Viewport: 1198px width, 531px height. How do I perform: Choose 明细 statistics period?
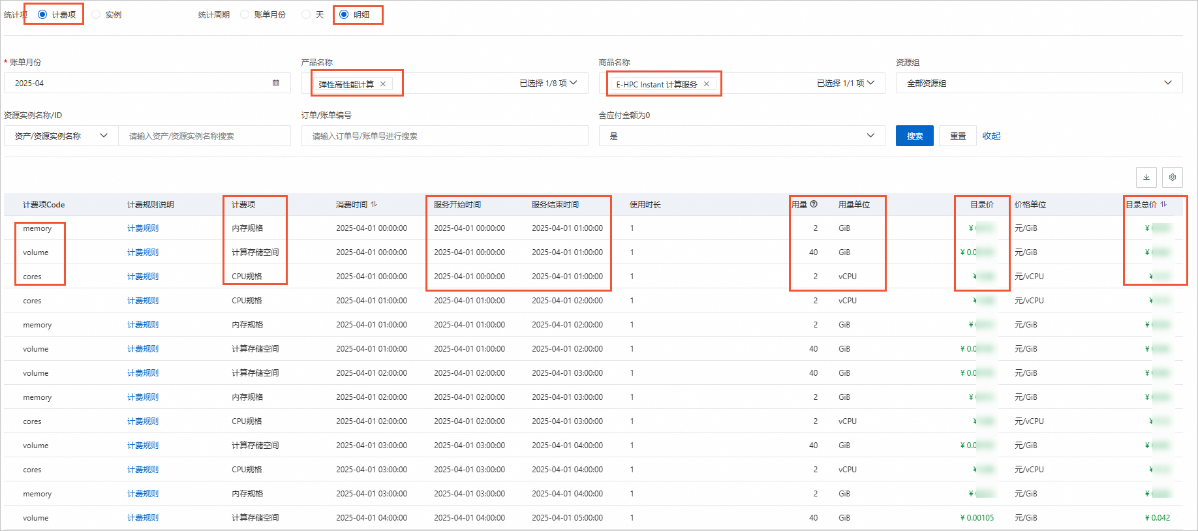tap(344, 14)
